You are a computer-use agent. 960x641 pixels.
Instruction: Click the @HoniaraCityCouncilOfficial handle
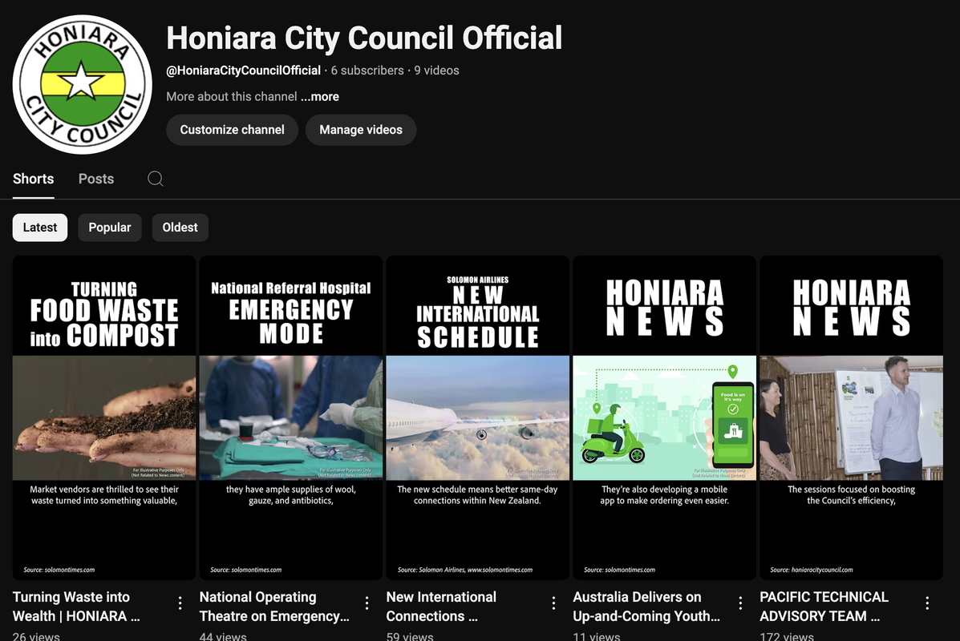tap(243, 71)
